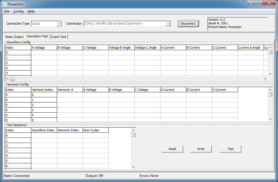Click the Read button

pyautogui.click(x=172, y=149)
